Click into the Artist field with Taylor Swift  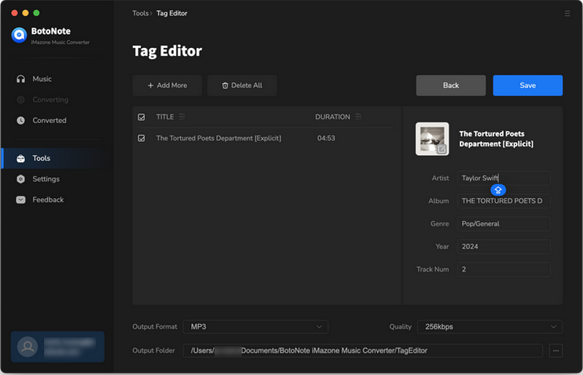(x=503, y=178)
